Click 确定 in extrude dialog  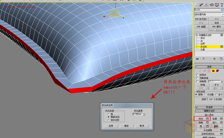click(x=126, y=126)
